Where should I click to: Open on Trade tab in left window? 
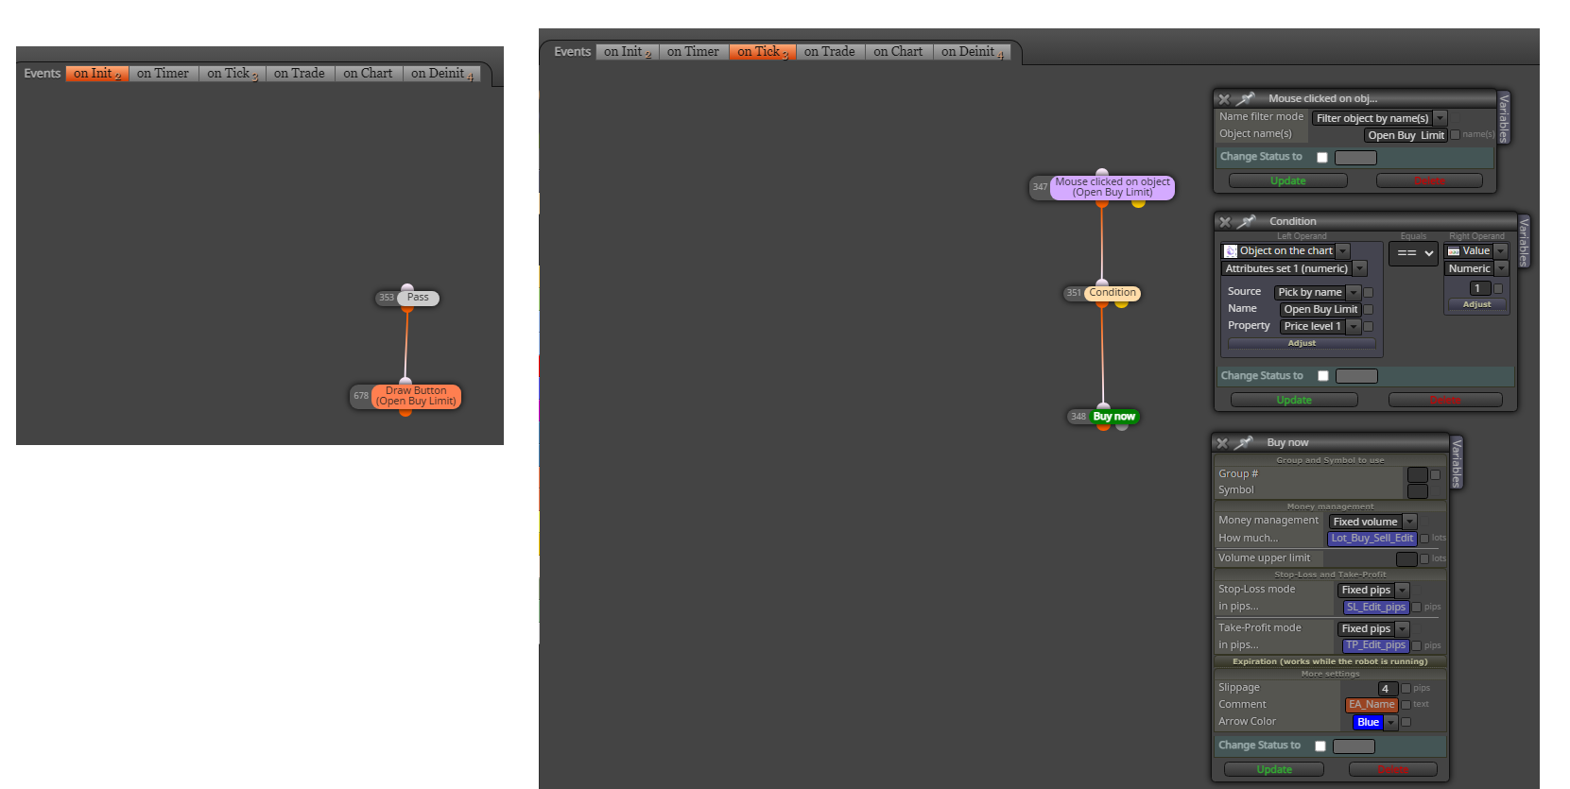[x=299, y=74]
